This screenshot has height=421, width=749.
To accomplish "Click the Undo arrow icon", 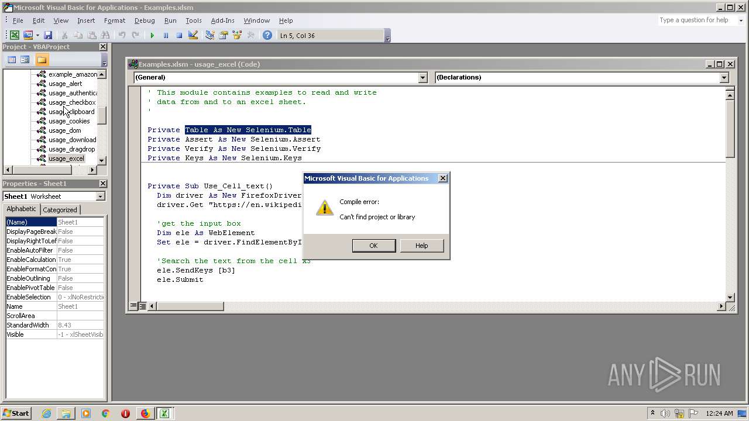I will tap(122, 36).
